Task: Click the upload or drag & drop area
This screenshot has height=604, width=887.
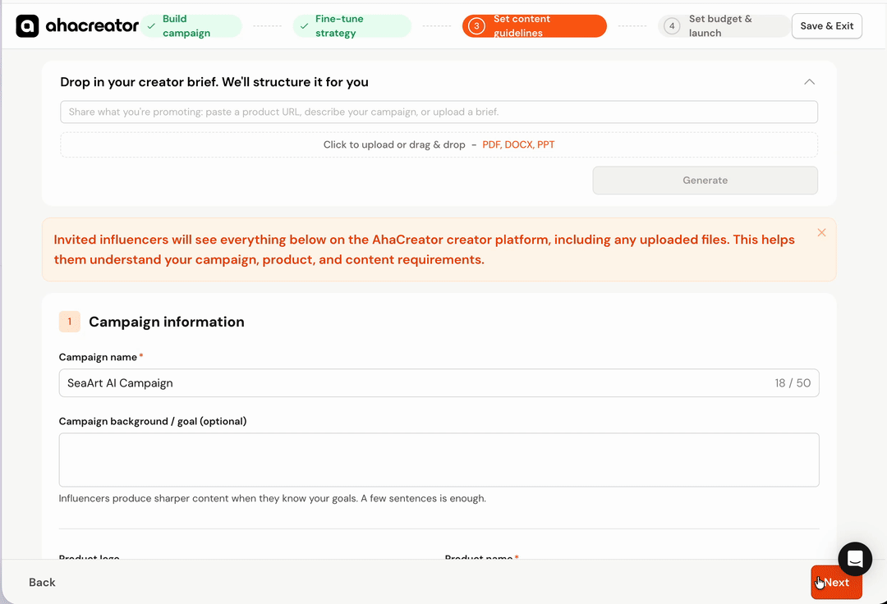Action: pos(439,144)
